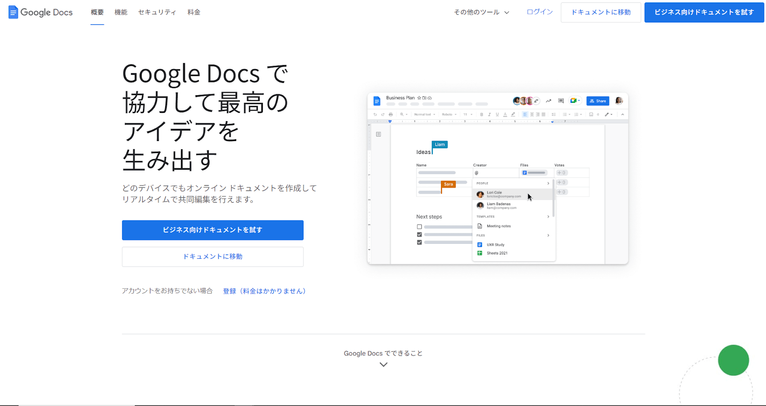
Task: Open the Normal text style dropdown
Action: coord(425,114)
